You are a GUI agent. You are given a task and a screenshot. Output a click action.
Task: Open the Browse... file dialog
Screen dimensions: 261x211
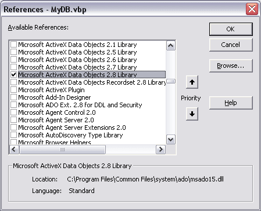pyautogui.click(x=231, y=66)
